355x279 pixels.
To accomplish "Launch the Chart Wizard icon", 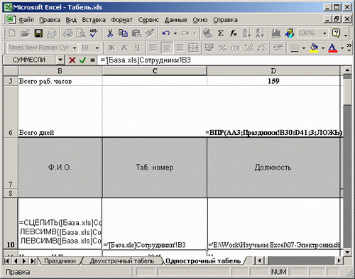I will tap(276, 33).
